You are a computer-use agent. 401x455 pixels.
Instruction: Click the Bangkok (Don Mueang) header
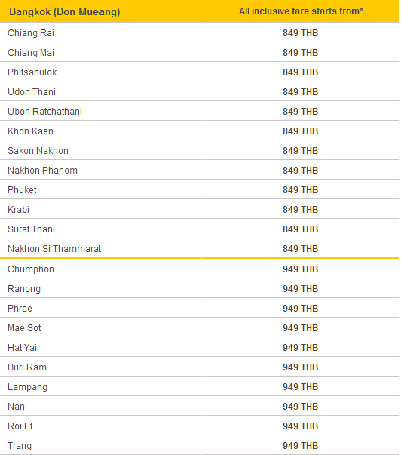pyautogui.click(x=65, y=11)
